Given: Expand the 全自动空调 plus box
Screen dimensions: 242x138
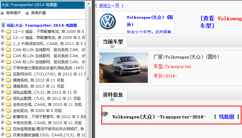Looking at the screenshot, I should pos(2,104).
